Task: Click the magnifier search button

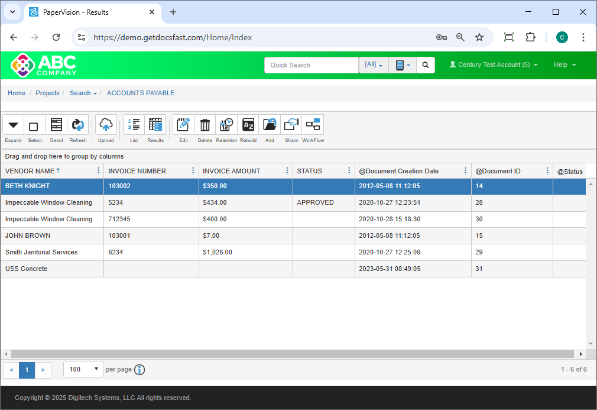Action: [426, 65]
